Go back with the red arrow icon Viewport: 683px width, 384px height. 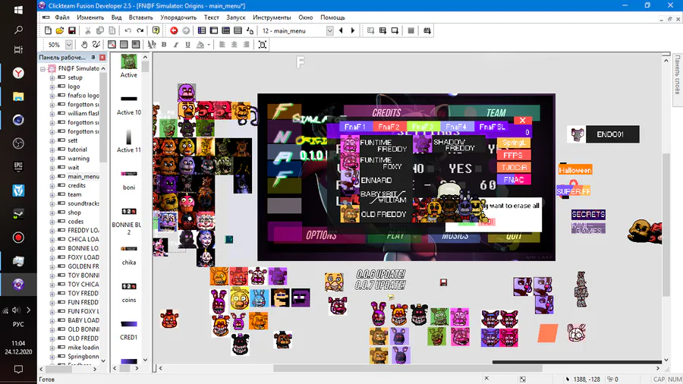click(x=174, y=30)
